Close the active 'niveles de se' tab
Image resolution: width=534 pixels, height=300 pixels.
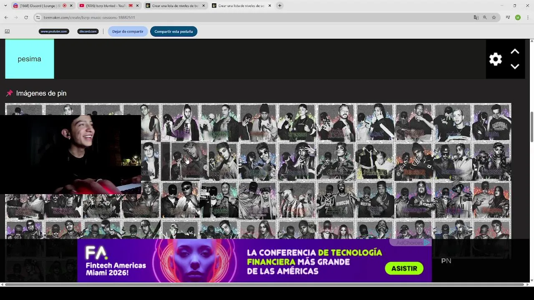tap(270, 6)
